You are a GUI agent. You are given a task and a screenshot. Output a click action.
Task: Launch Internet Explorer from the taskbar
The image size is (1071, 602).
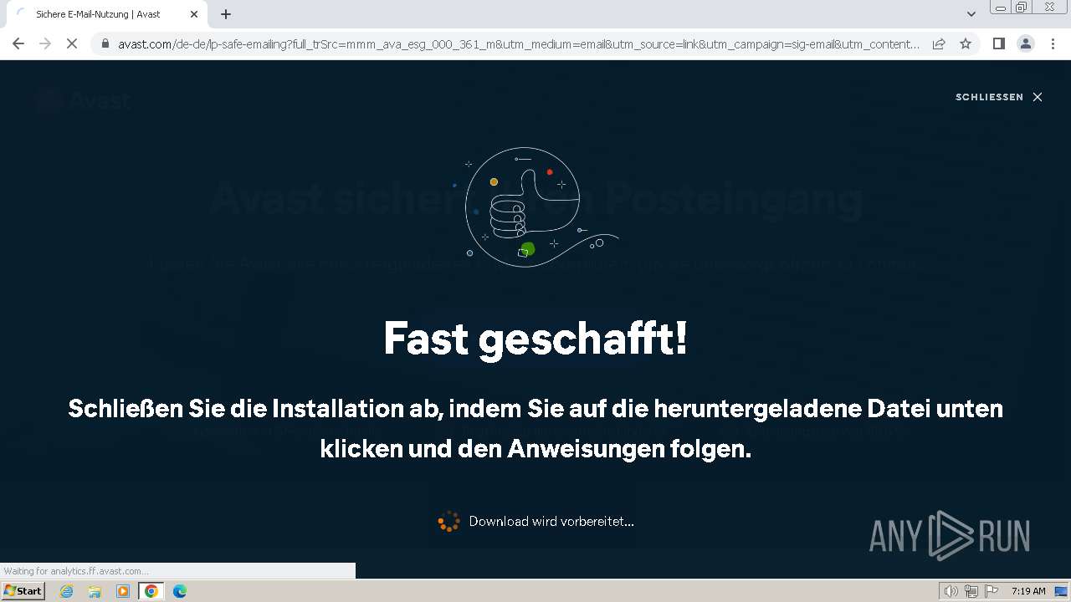click(x=67, y=591)
